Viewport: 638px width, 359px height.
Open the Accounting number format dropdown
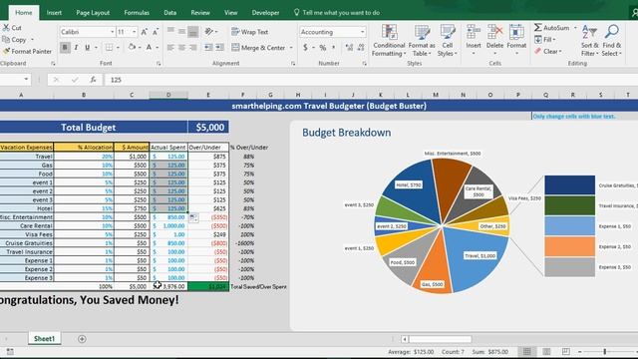point(362,32)
